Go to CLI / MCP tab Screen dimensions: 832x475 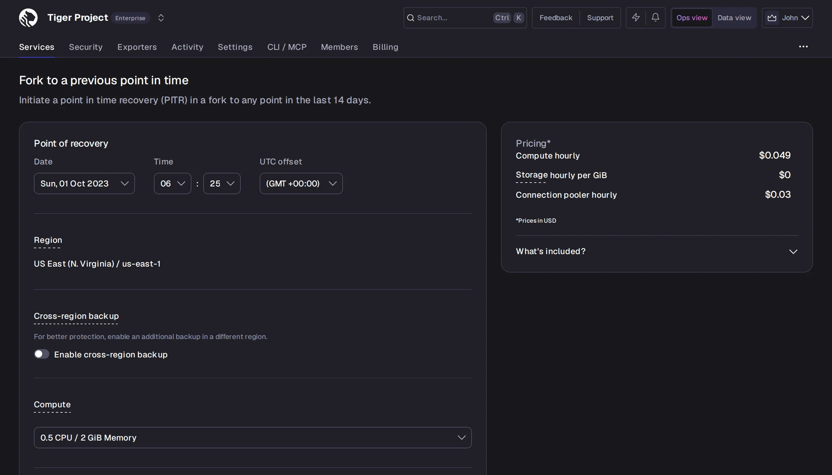[287, 47]
